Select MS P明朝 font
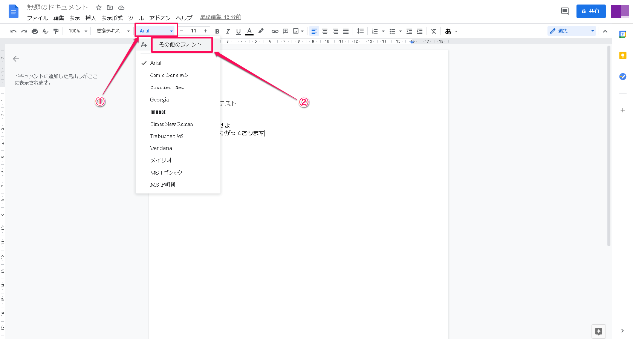This screenshot has width=633, height=339. tap(178, 185)
